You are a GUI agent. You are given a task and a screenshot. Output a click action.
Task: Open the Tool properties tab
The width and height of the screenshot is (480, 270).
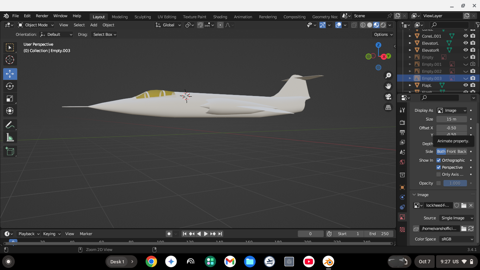pyautogui.click(x=402, y=110)
